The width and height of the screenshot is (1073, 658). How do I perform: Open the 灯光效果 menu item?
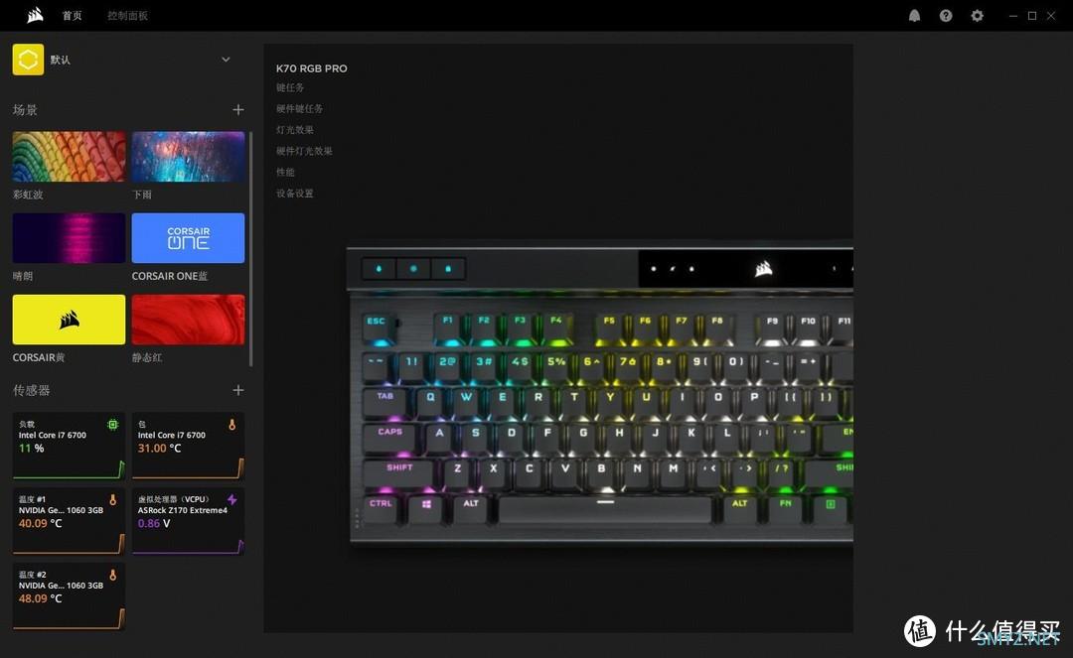(x=295, y=130)
